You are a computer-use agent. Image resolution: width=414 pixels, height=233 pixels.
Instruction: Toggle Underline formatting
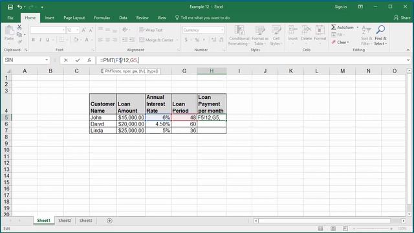click(47, 40)
